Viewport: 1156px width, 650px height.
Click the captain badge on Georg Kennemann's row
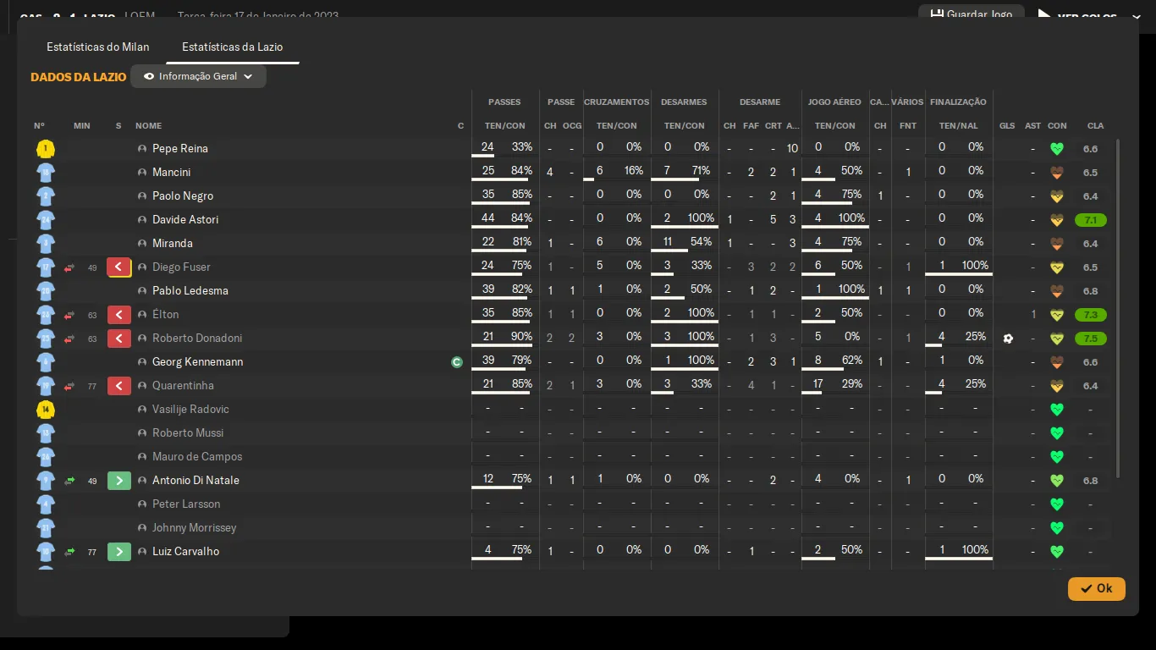457,362
